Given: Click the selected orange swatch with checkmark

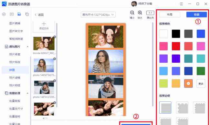Looking at the screenshot, I should [x=188, y=84].
